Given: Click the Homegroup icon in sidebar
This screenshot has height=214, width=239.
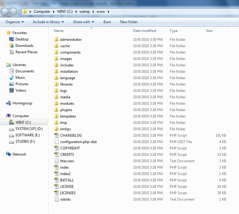Looking at the screenshot, I should point(9,103).
